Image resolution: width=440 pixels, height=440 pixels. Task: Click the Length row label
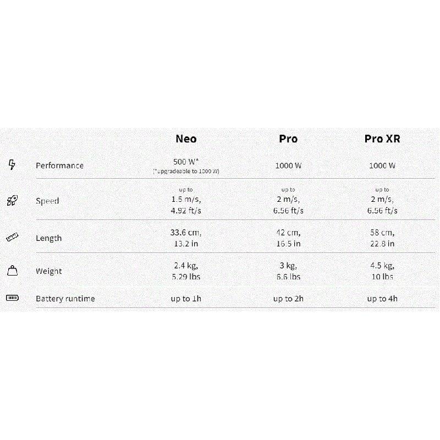tap(48, 238)
